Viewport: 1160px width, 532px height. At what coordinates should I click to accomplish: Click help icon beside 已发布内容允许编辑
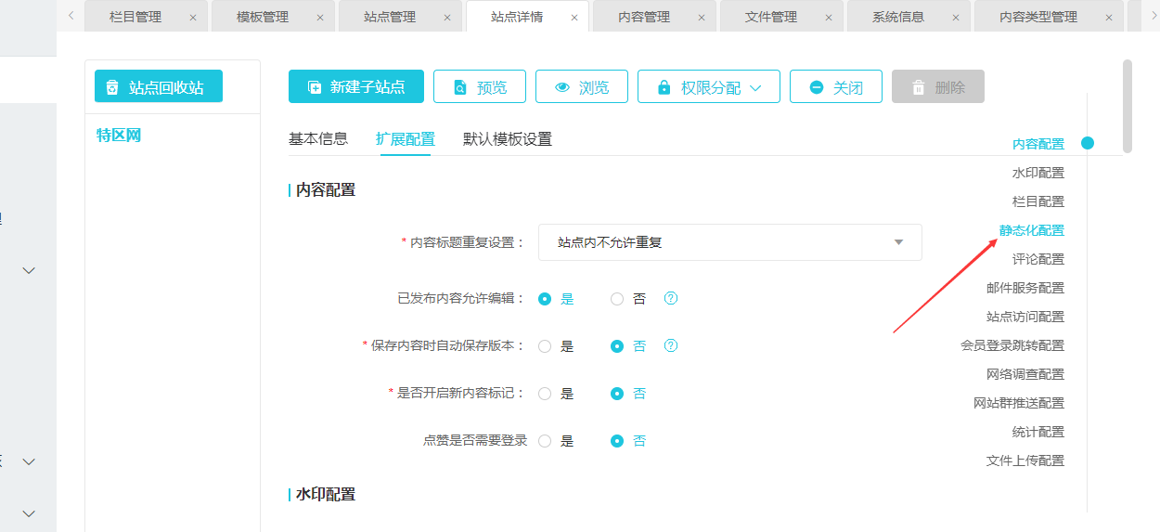point(671,298)
